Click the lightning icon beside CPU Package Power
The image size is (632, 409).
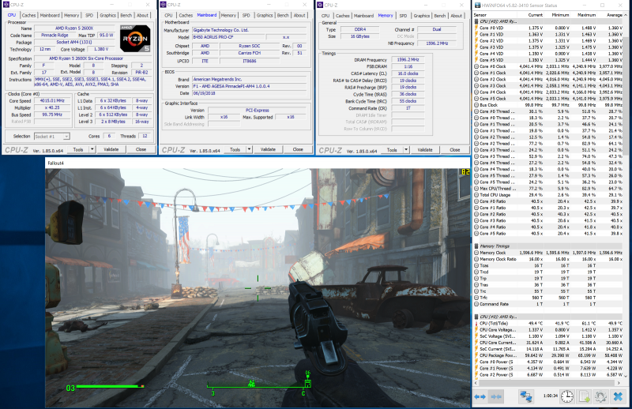click(x=476, y=355)
